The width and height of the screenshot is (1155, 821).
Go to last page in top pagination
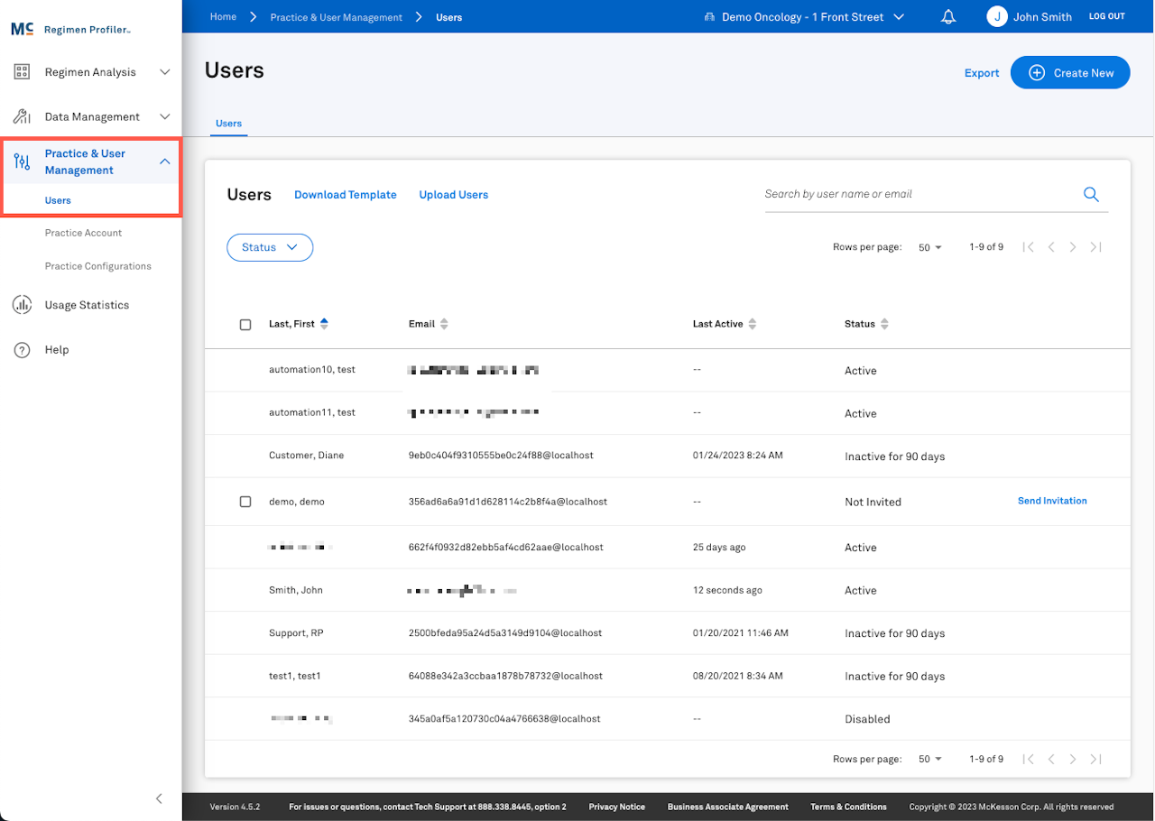[1095, 247]
